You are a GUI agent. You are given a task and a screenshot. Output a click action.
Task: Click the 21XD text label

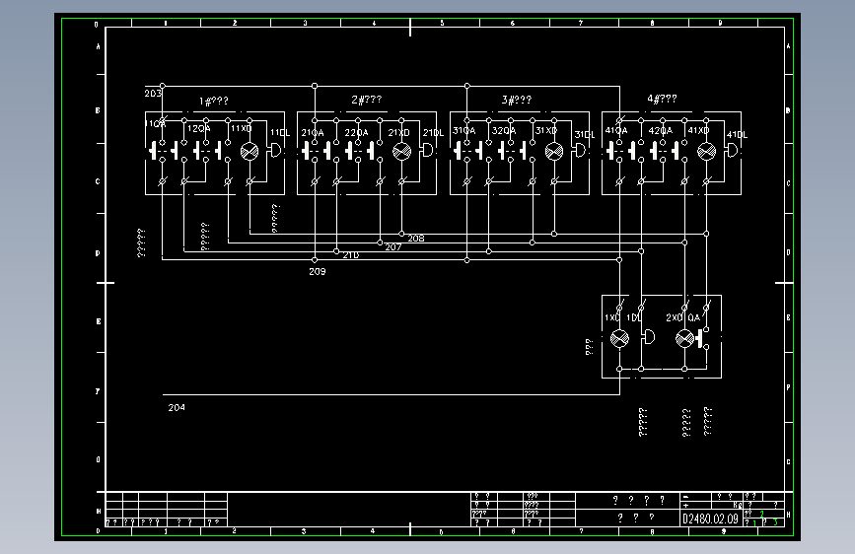coord(398,132)
